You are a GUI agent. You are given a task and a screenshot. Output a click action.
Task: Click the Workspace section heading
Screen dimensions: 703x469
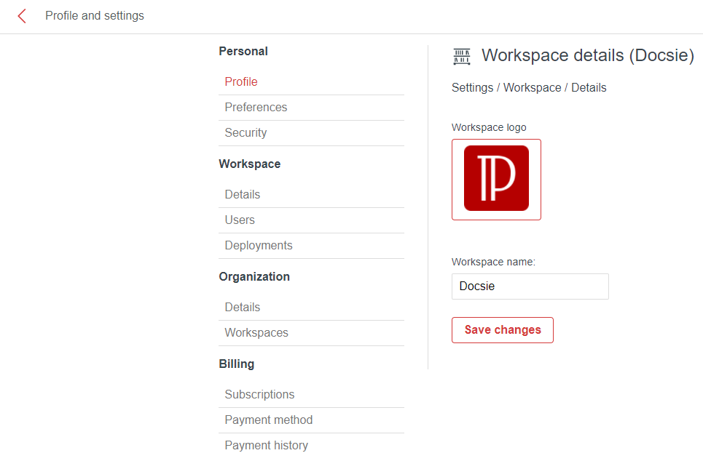pyautogui.click(x=250, y=164)
